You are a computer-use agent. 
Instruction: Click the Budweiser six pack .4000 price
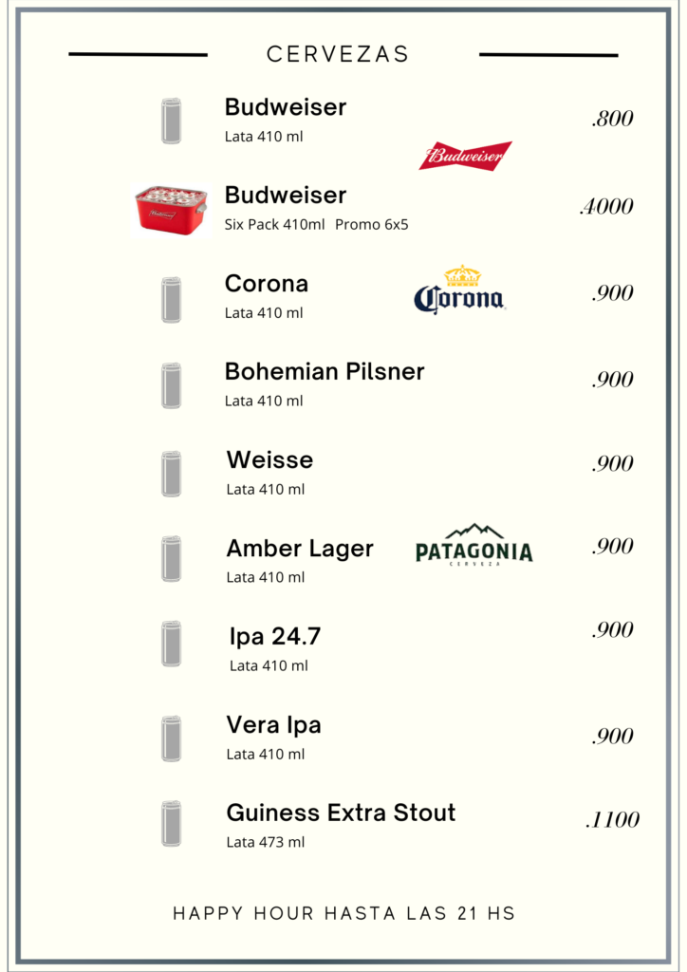click(x=606, y=206)
